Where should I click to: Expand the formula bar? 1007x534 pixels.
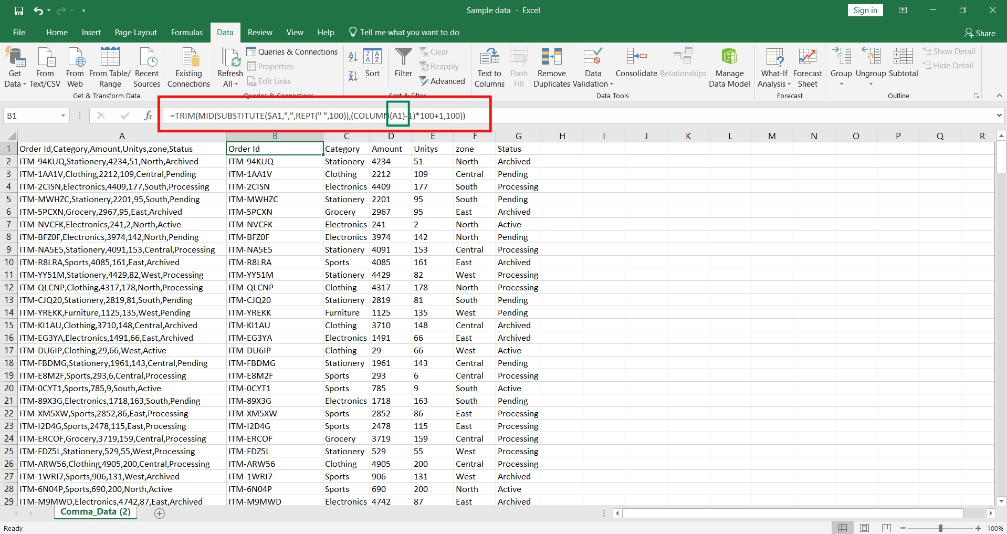[x=999, y=116]
